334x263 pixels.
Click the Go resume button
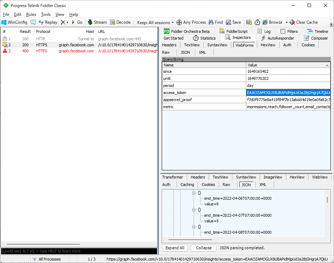(x=77, y=22)
